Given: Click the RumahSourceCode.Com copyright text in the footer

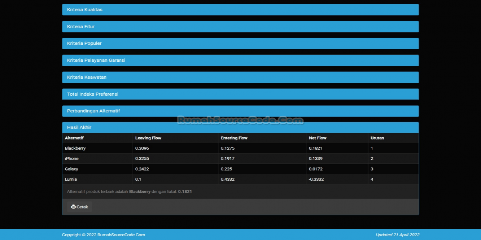Looking at the screenshot, I should point(104,235).
